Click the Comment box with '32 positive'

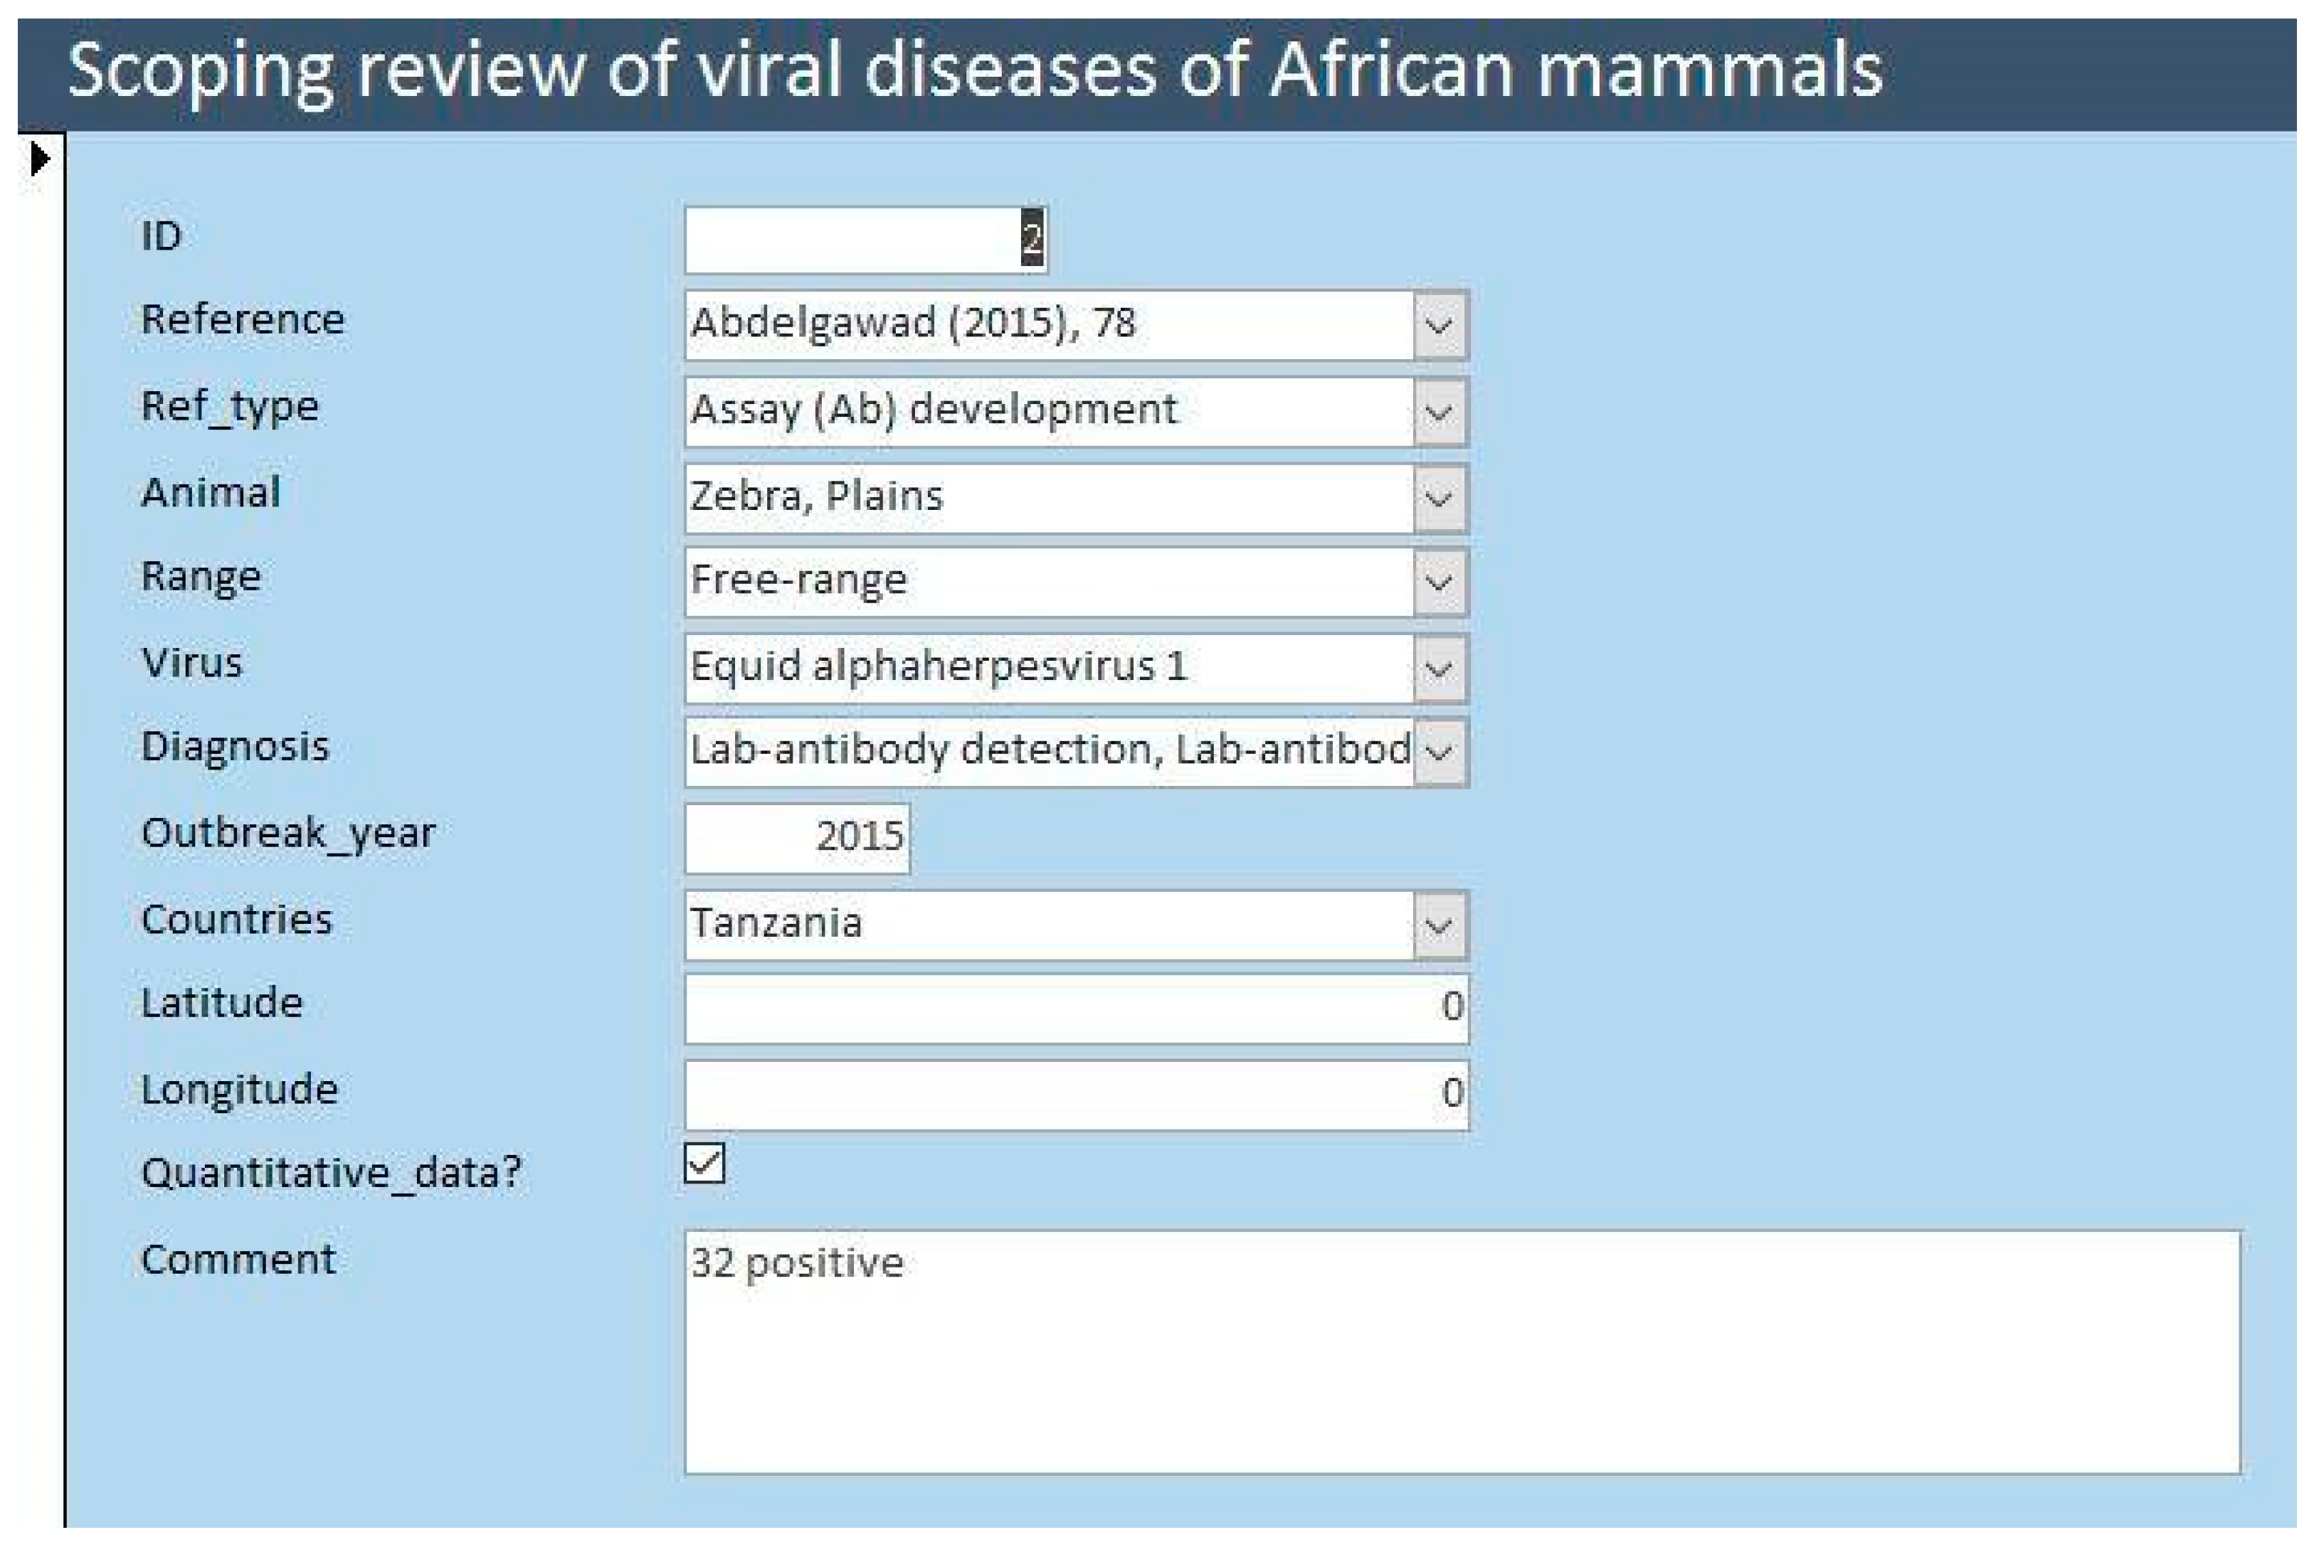[x=1462, y=1351]
